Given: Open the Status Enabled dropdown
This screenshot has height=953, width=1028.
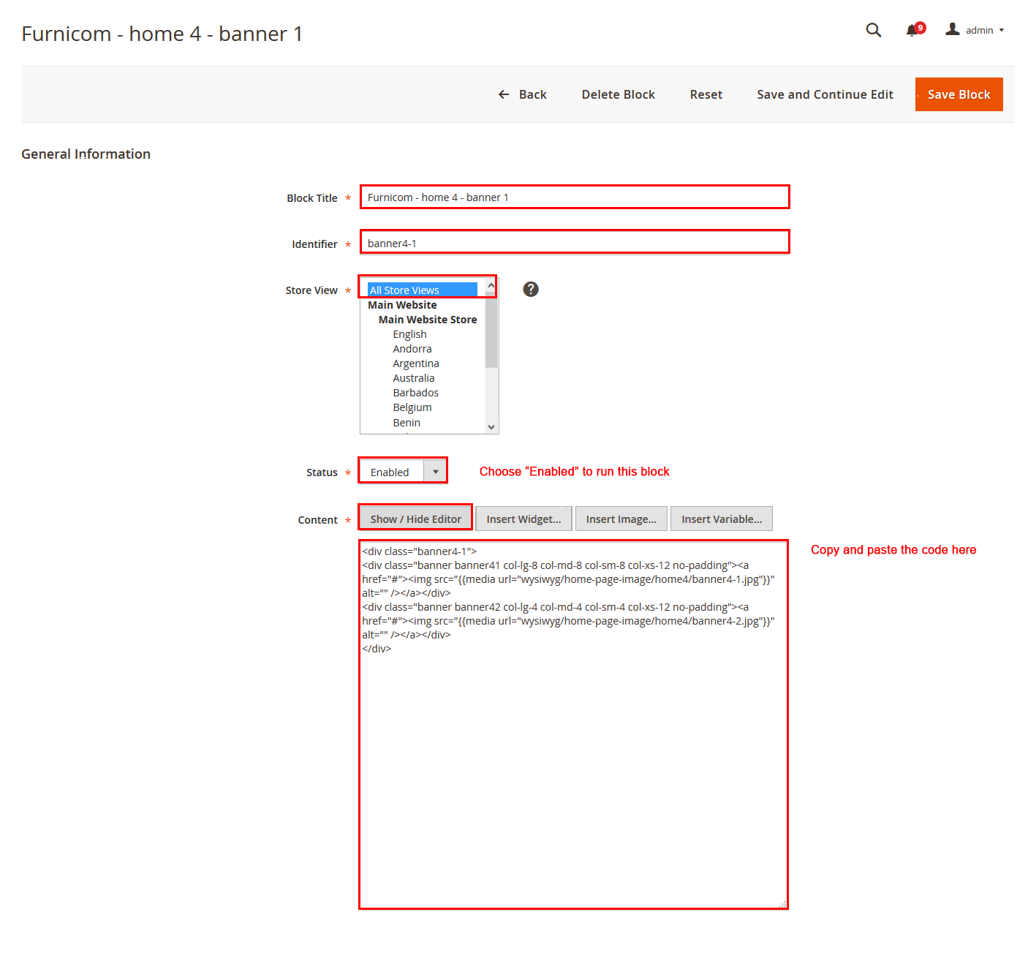Looking at the screenshot, I should (x=403, y=472).
